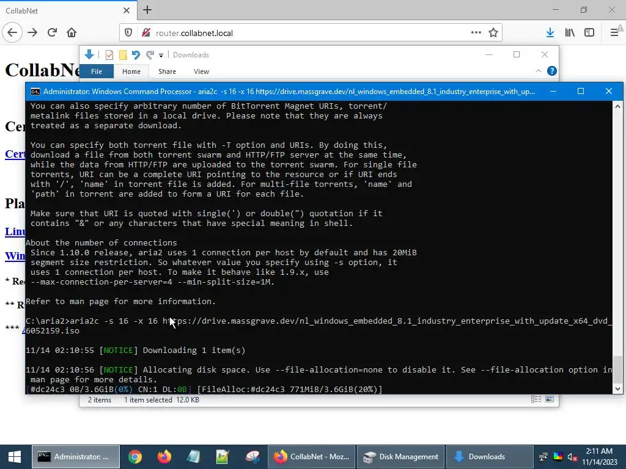Open Firefox downloads panel
This screenshot has width=626, height=469.
tap(550, 33)
